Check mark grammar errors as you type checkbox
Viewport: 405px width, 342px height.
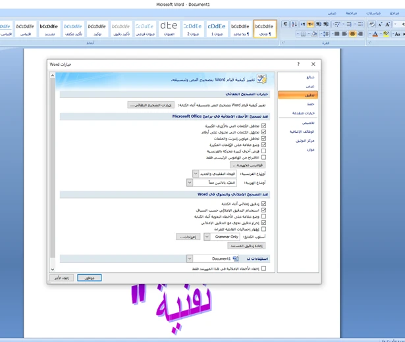(x=263, y=216)
